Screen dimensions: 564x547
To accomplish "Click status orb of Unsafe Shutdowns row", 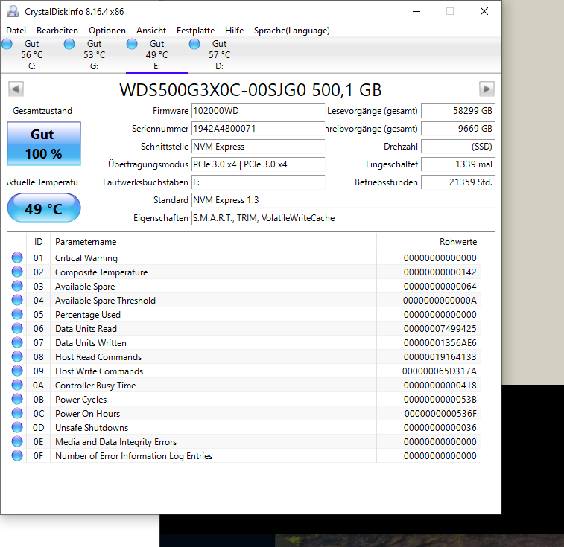I will point(17,427).
